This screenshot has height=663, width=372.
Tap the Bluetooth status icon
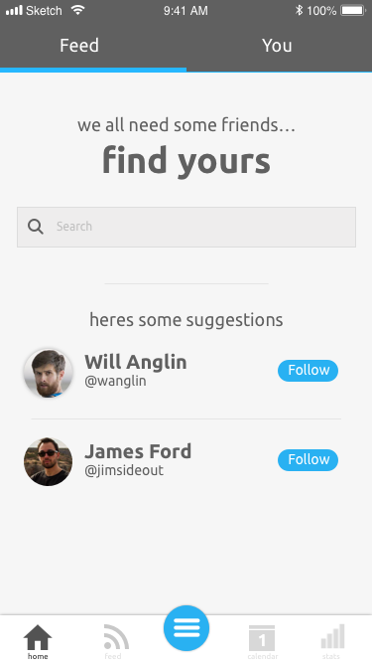point(299,10)
